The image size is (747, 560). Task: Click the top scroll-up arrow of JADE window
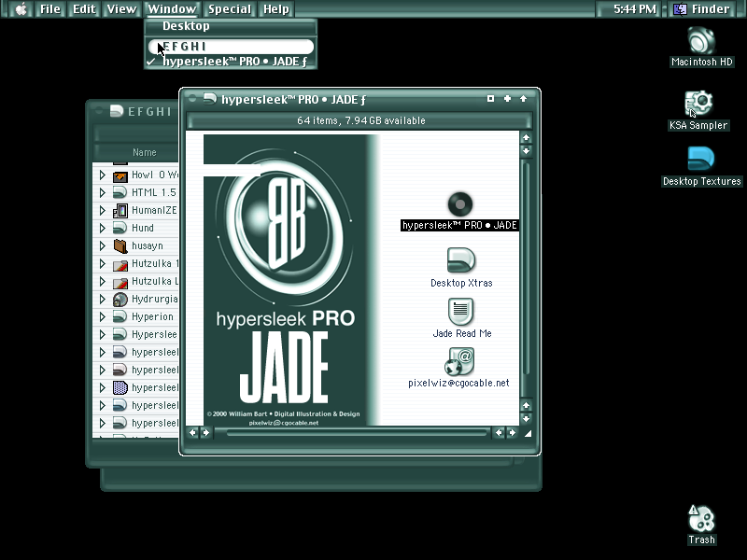(x=526, y=137)
